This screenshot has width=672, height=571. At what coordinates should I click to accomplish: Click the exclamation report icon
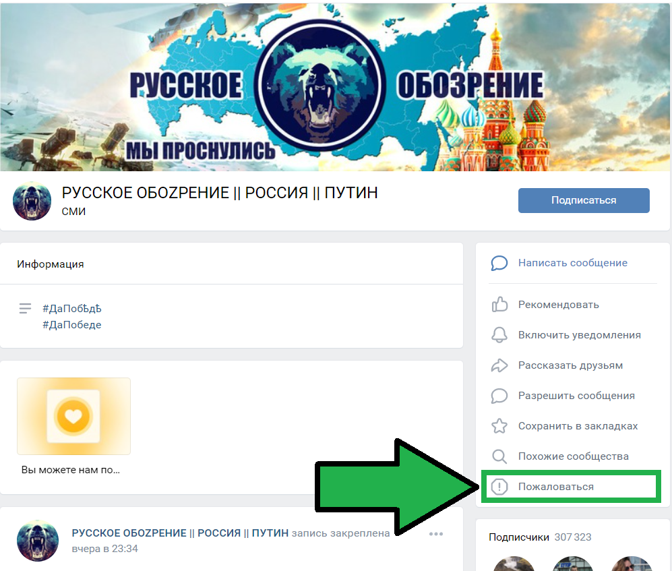click(x=499, y=487)
